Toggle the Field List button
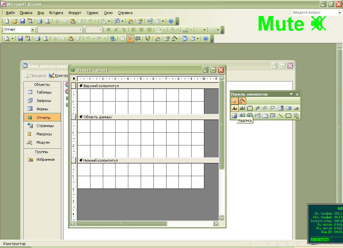The height and width of the screenshot is (248, 343). pos(123,39)
